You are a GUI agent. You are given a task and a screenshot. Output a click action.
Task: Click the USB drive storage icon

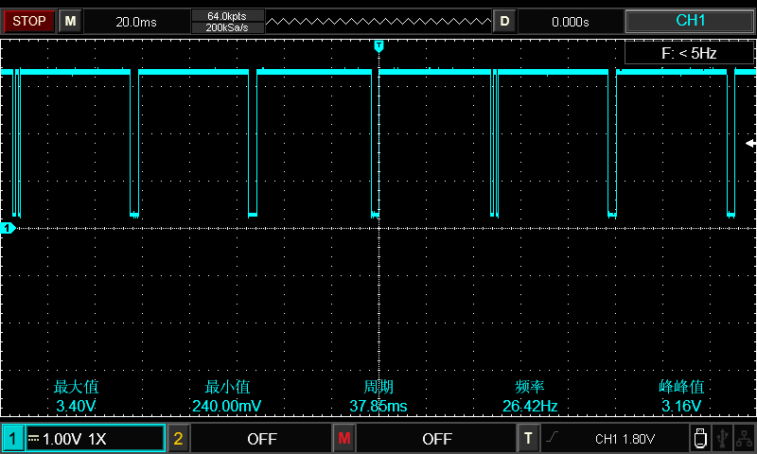(x=700, y=439)
